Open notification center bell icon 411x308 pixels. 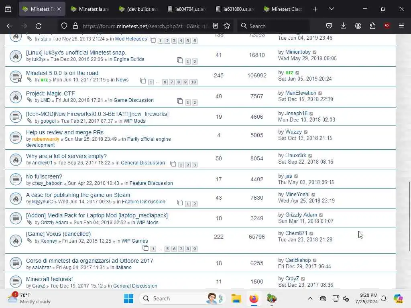pos(384,298)
